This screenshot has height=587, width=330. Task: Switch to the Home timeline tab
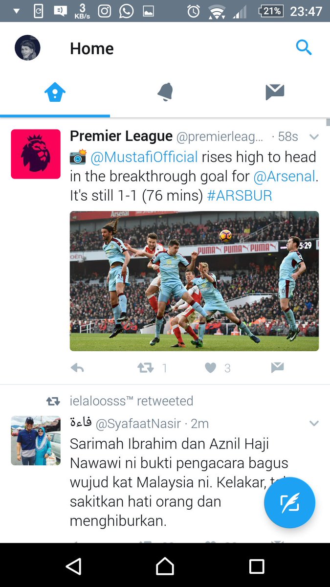[55, 92]
